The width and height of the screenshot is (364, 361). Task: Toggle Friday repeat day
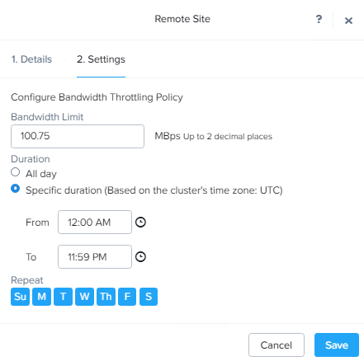(x=127, y=297)
